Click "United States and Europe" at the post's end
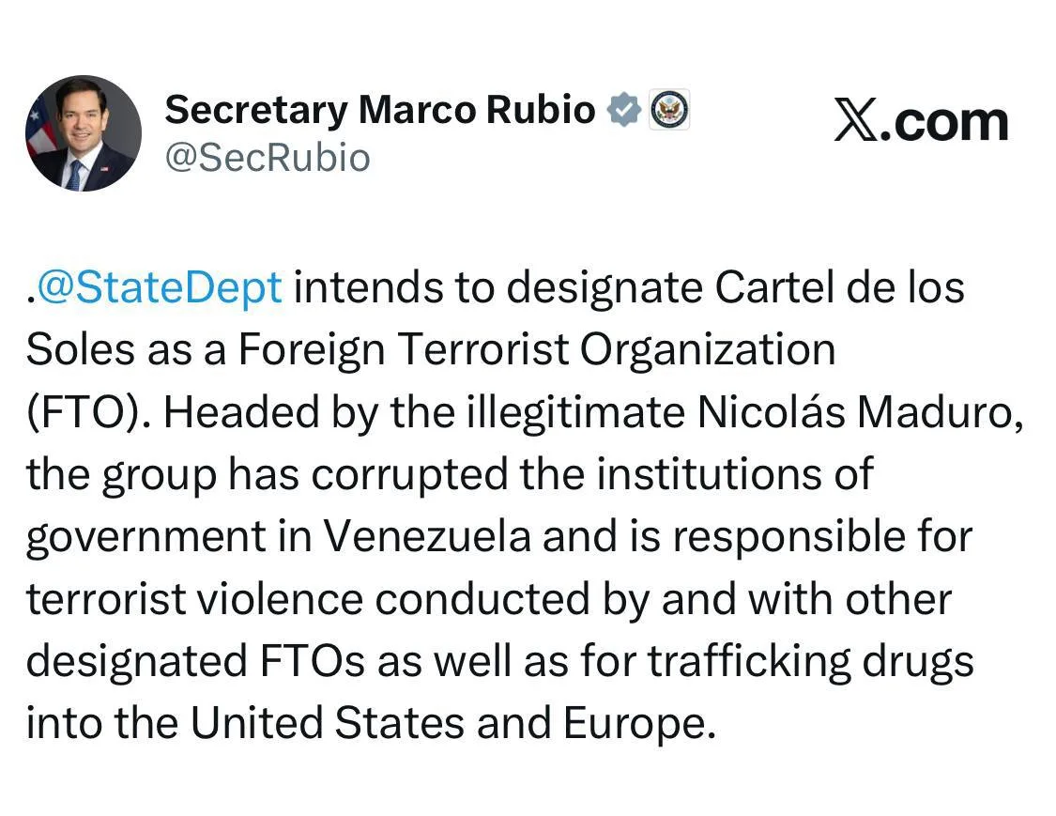 [x=447, y=724]
